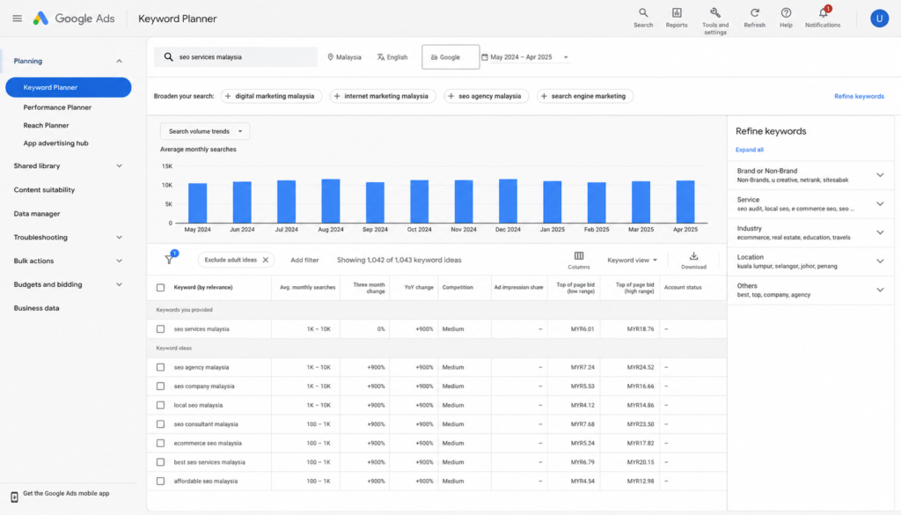Add 'search engine marketing' suggestion
This screenshot has height=515, width=901.
pyautogui.click(x=585, y=96)
